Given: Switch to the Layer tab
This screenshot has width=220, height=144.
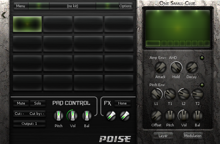Looking at the screenshot, I should 163,136.
